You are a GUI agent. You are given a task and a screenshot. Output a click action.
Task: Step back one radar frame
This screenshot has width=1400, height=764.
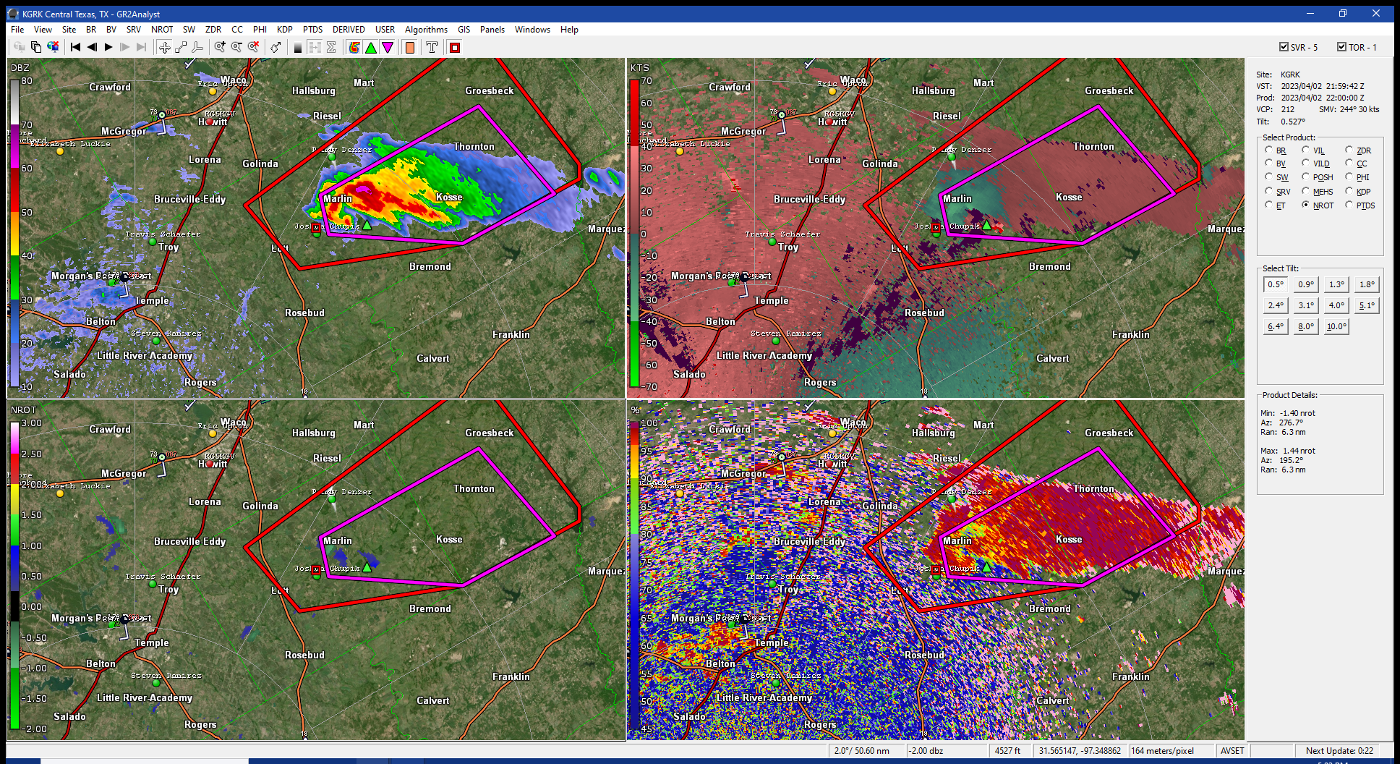tap(92, 48)
